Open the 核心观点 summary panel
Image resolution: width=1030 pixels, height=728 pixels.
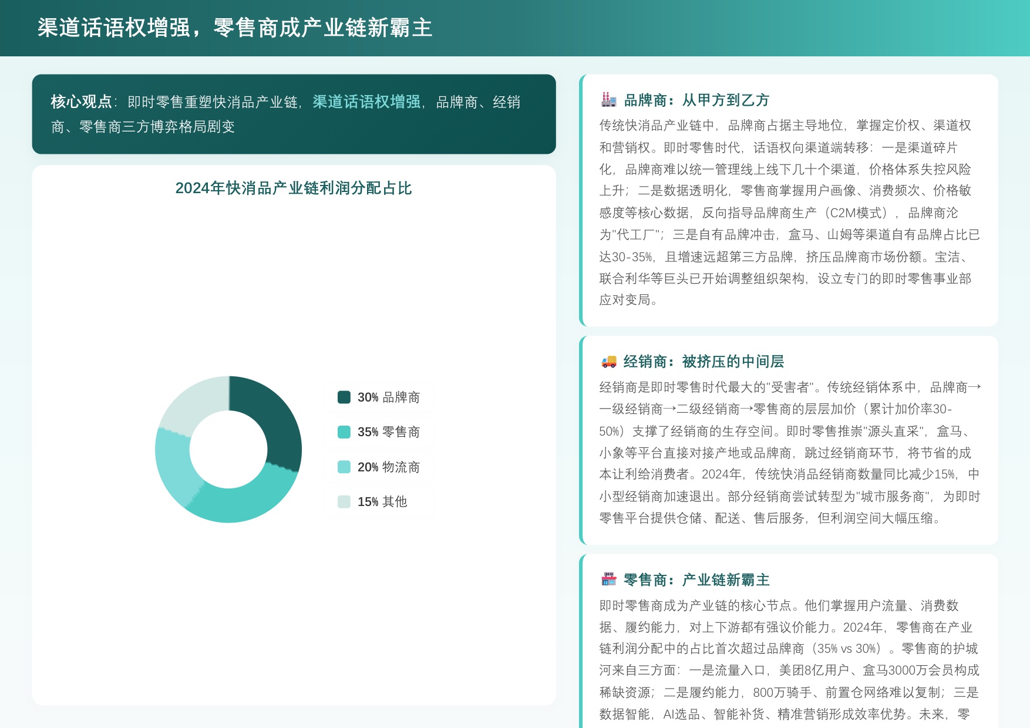coord(294,114)
